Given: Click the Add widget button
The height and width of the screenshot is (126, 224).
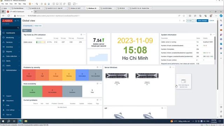Looking at the screenshot, I should point(190,21).
